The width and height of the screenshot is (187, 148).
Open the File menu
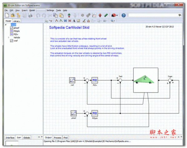point(6,10)
